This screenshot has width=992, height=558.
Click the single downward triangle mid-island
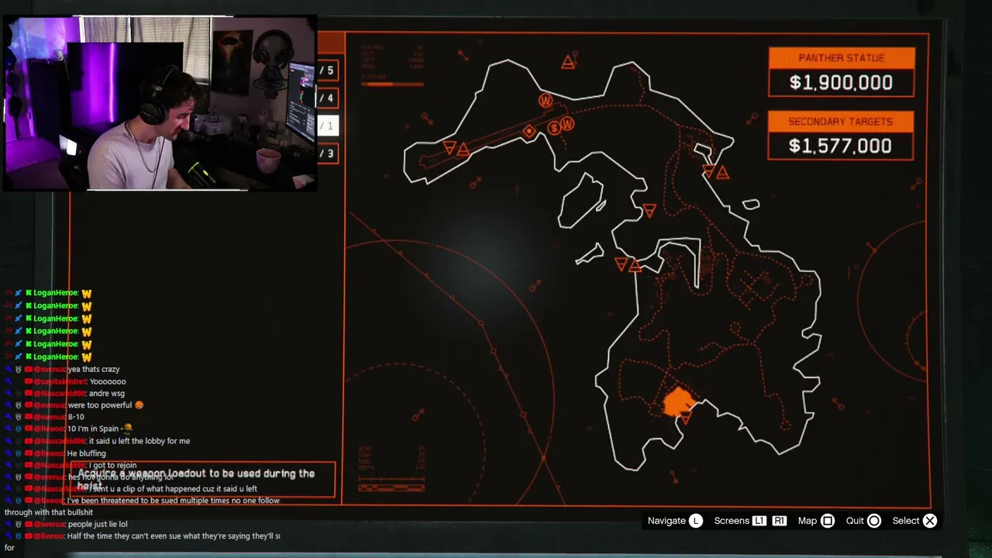tap(649, 211)
